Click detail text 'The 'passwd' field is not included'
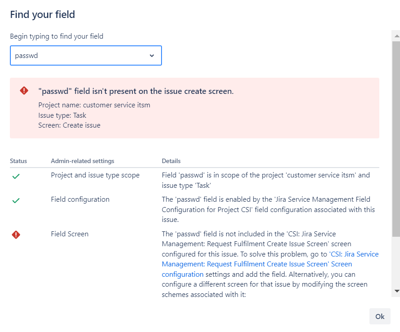 (x=270, y=264)
